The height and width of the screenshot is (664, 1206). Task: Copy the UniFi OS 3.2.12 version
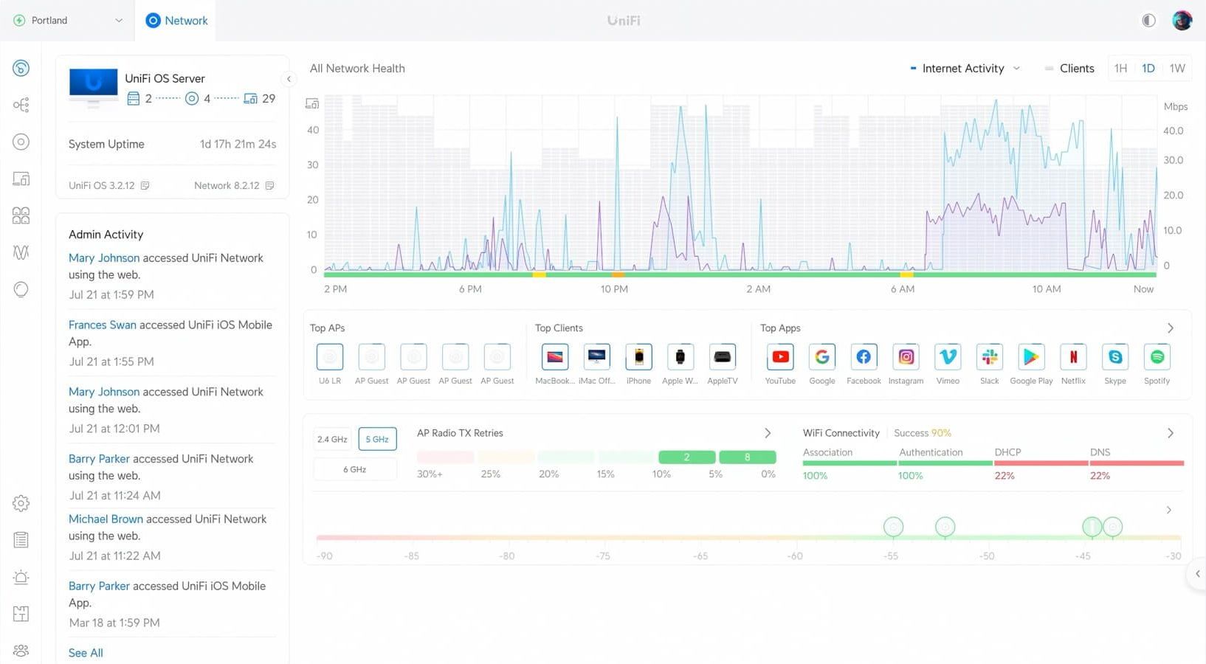coord(145,186)
